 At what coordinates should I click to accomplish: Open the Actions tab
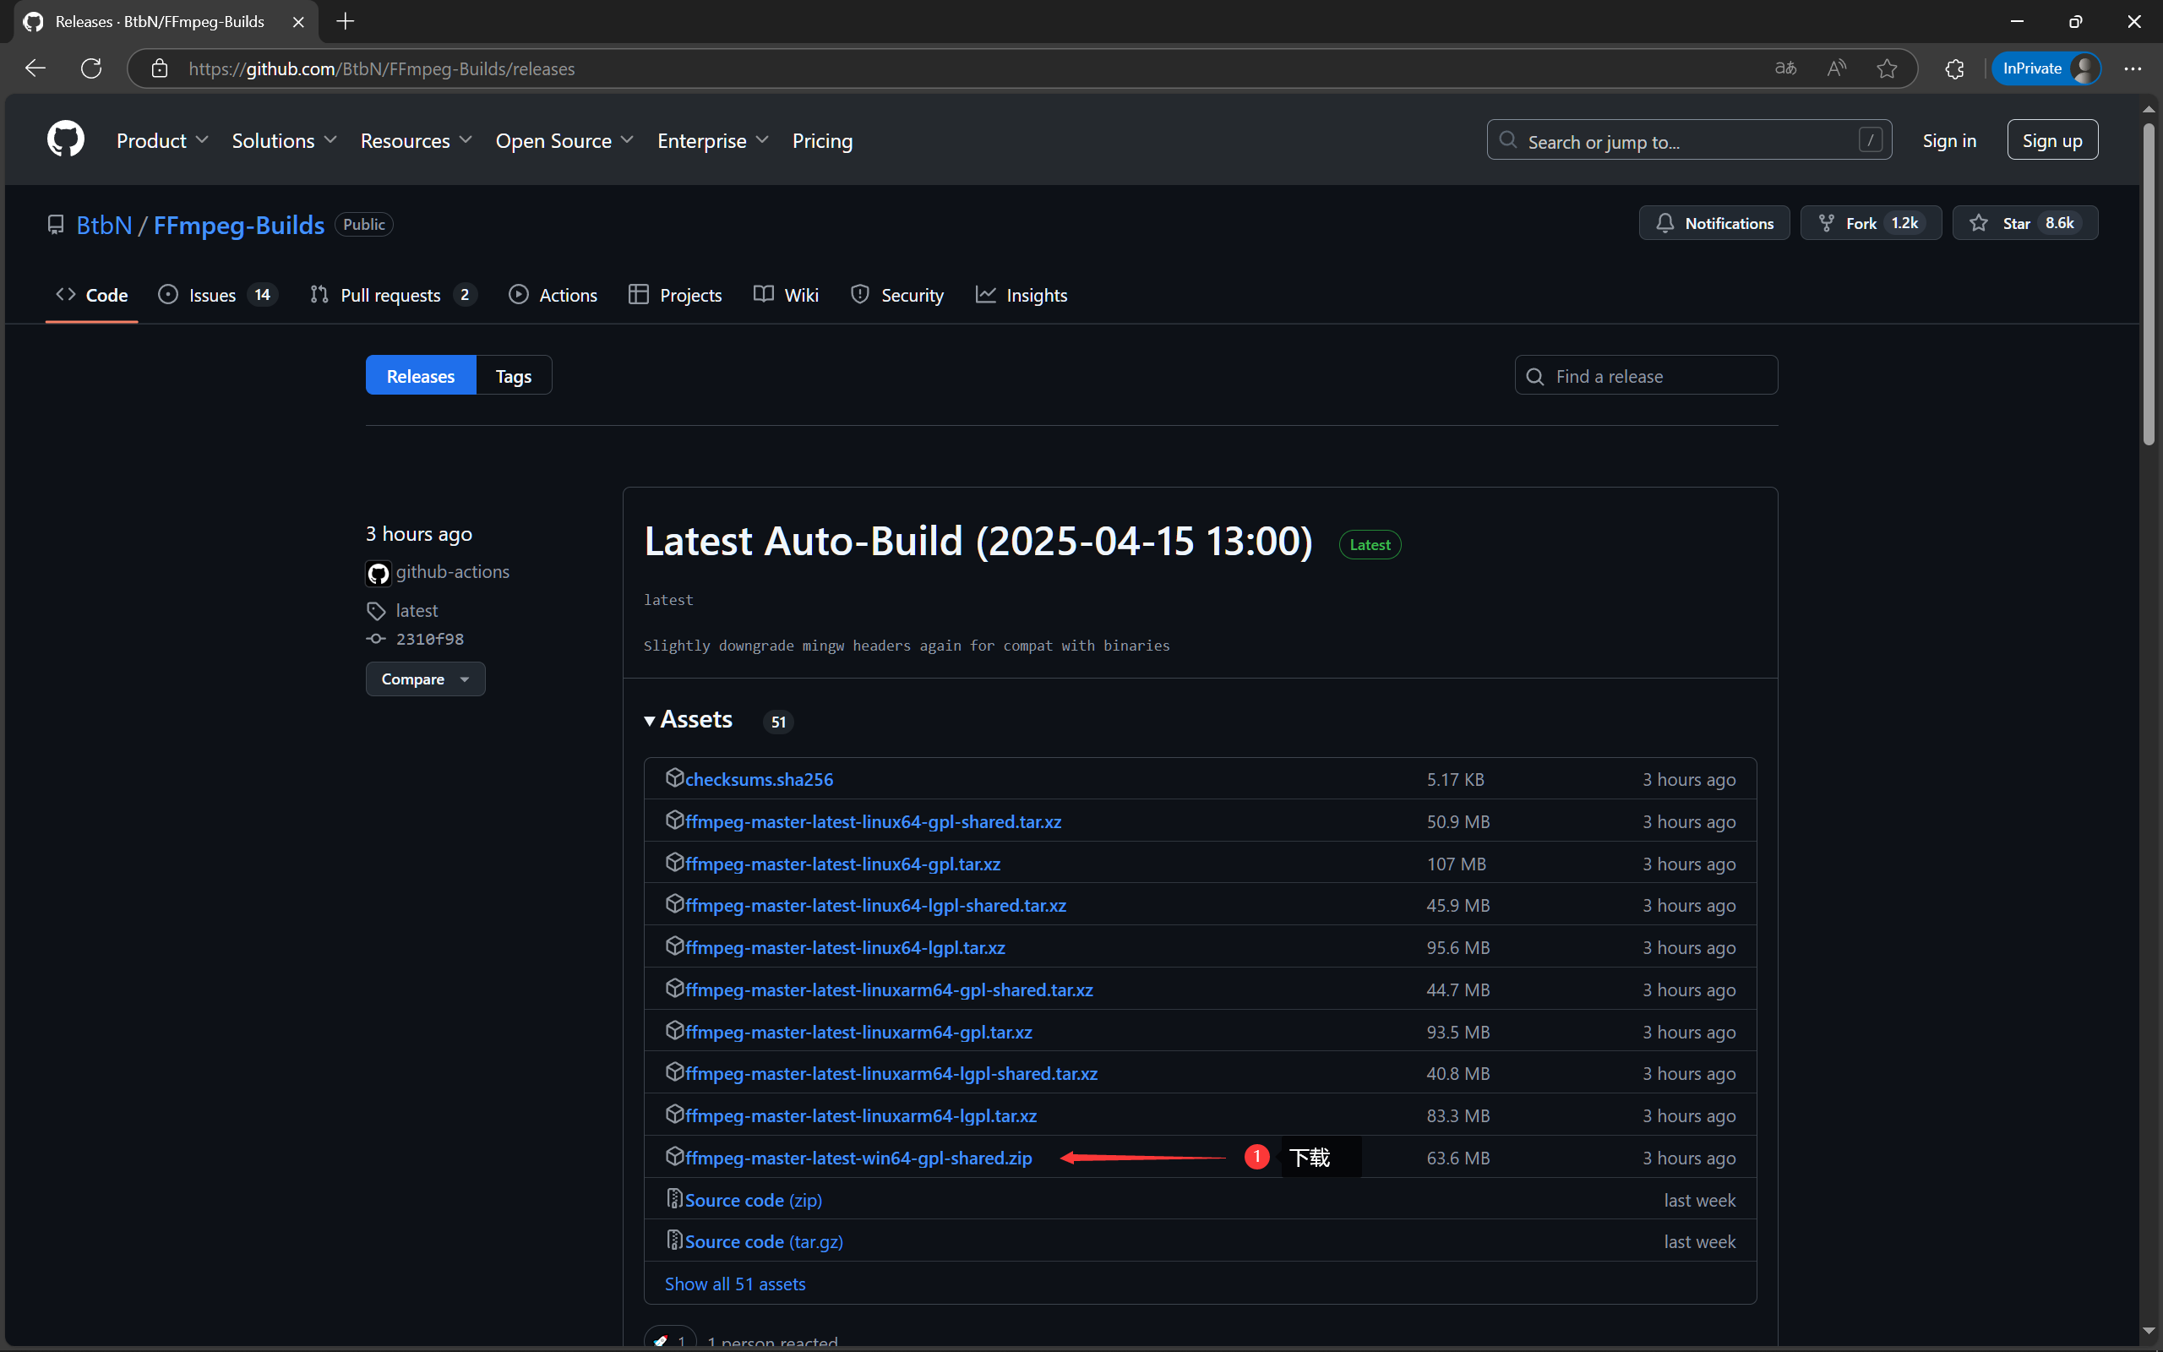click(x=553, y=294)
